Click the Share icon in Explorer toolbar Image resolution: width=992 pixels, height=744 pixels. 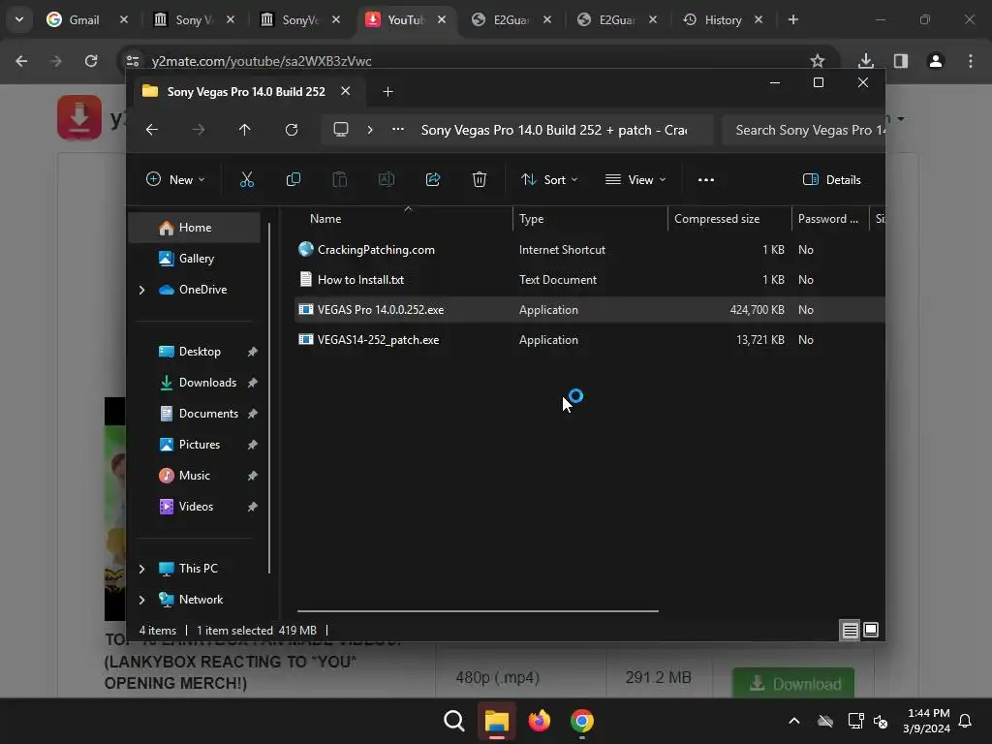point(433,179)
